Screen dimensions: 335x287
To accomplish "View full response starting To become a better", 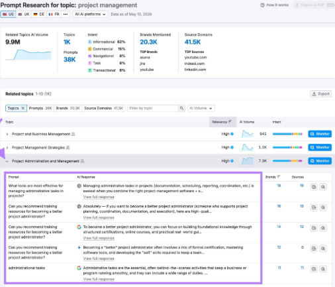I will (99, 238).
